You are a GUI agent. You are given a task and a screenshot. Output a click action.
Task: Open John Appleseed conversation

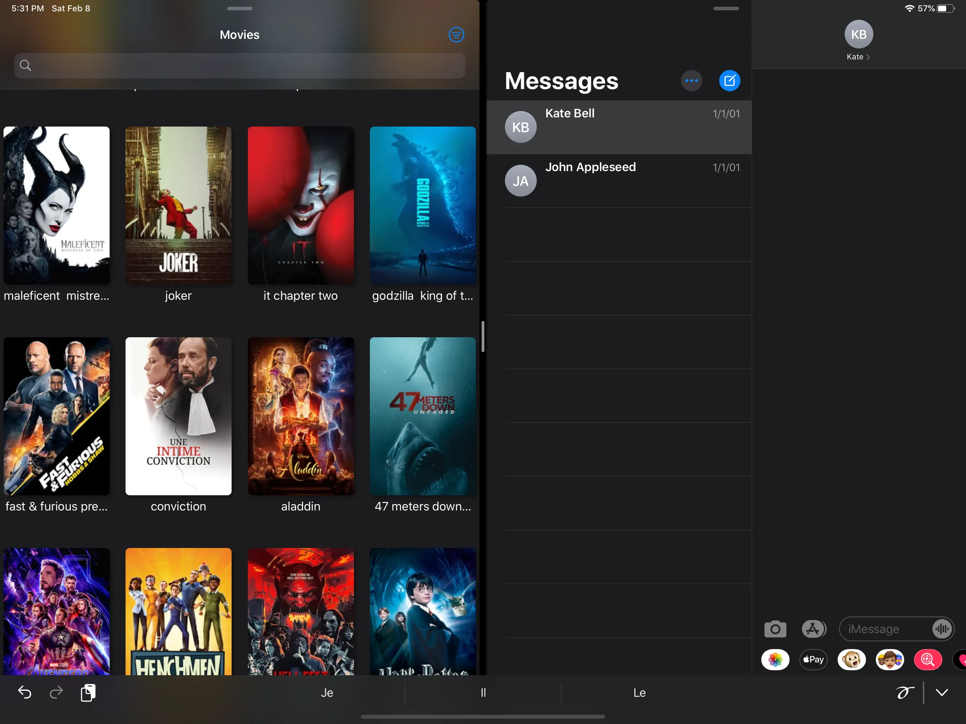618,180
